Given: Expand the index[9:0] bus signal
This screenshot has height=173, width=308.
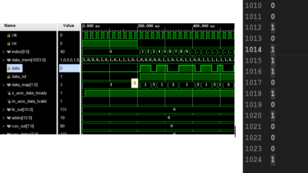Looking at the screenshot, I should click(3, 52).
